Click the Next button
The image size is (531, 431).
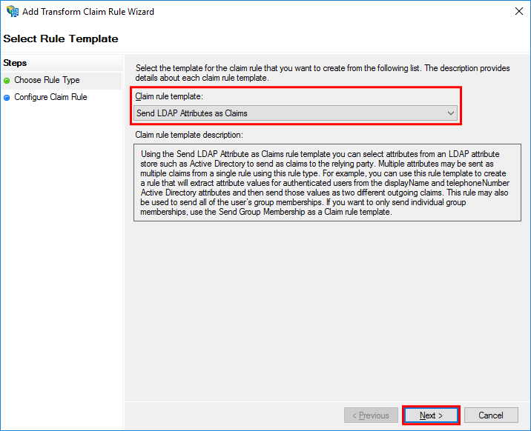[x=431, y=415]
